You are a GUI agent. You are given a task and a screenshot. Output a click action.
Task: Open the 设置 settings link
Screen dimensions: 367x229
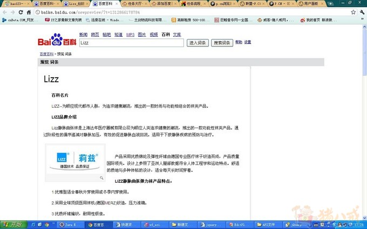[248, 42]
